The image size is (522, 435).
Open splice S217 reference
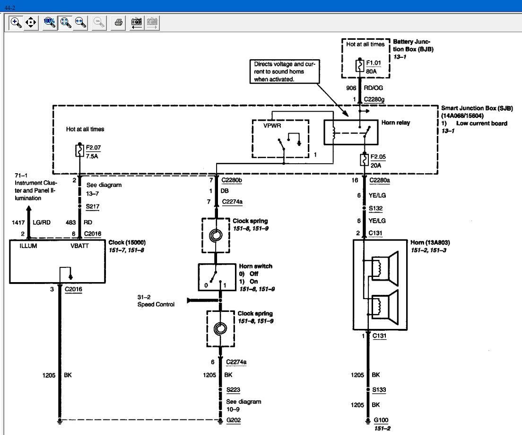coord(92,206)
